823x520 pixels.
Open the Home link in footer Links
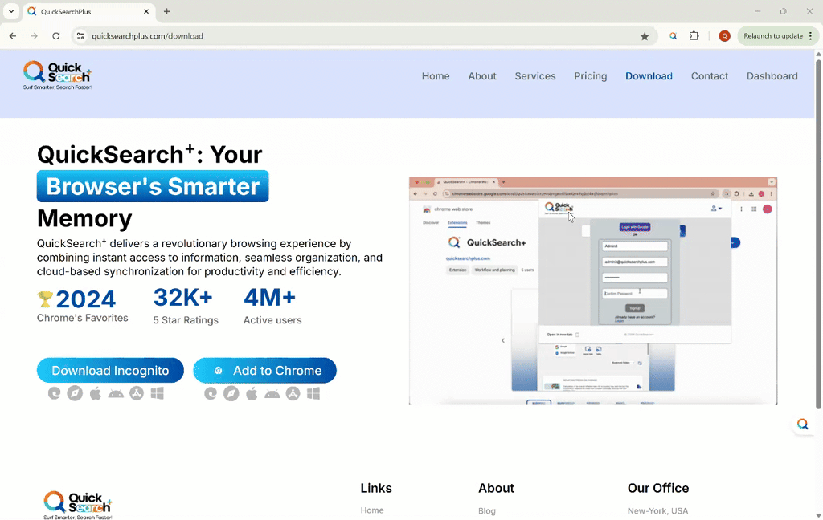(371, 510)
